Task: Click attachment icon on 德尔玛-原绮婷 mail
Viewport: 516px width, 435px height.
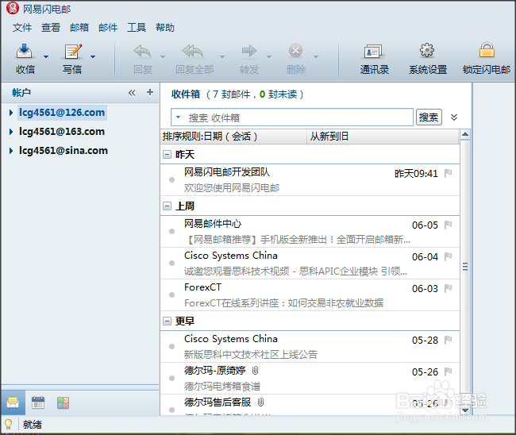Action: coord(255,371)
